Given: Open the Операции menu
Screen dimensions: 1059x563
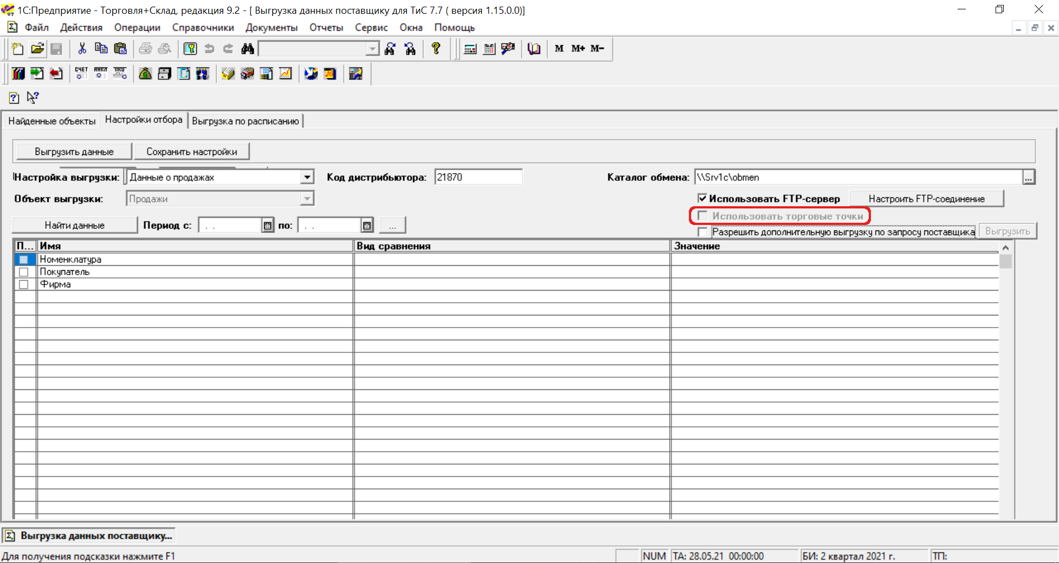Looking at the screenshot, I should pyautogui.click(x=137, y=28).
